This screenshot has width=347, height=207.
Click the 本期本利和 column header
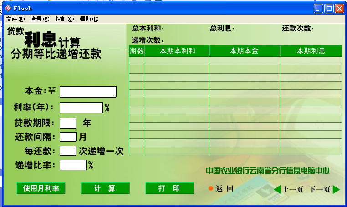point(177,51)
